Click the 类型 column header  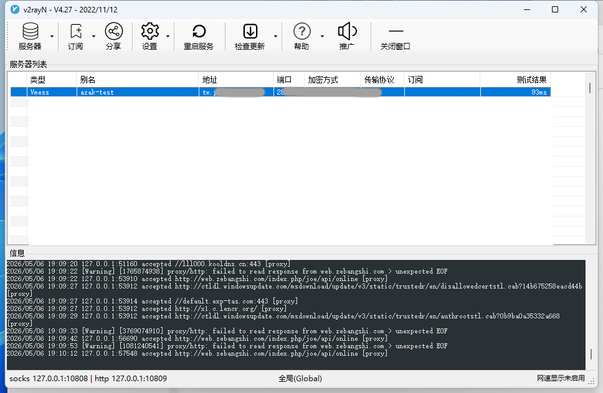(52, 80)
